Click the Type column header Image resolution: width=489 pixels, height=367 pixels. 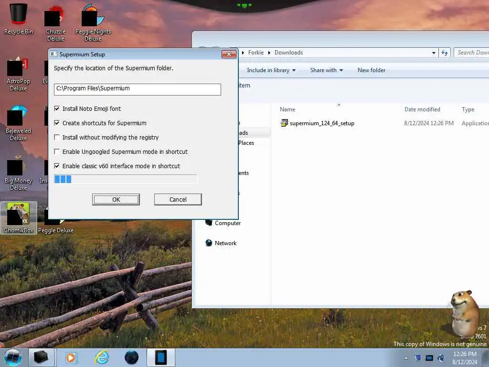point(468,109)
